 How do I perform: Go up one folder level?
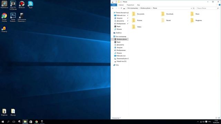coord(121,8)
